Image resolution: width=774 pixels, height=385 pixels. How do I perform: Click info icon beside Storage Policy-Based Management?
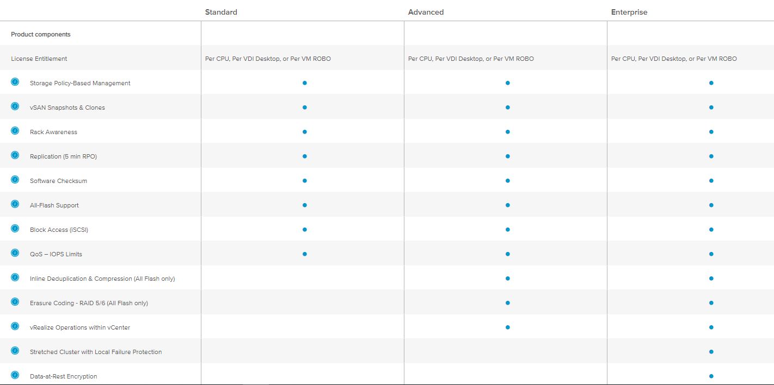[x=15, y=81]
